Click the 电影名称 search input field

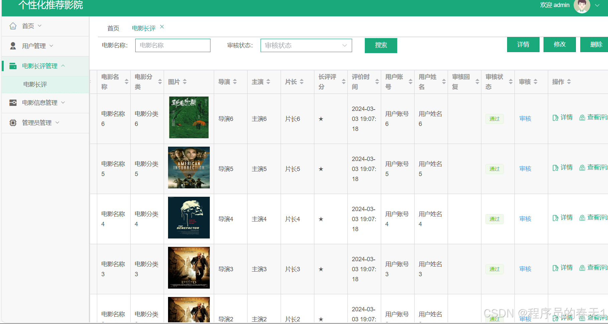pos(173,45)
